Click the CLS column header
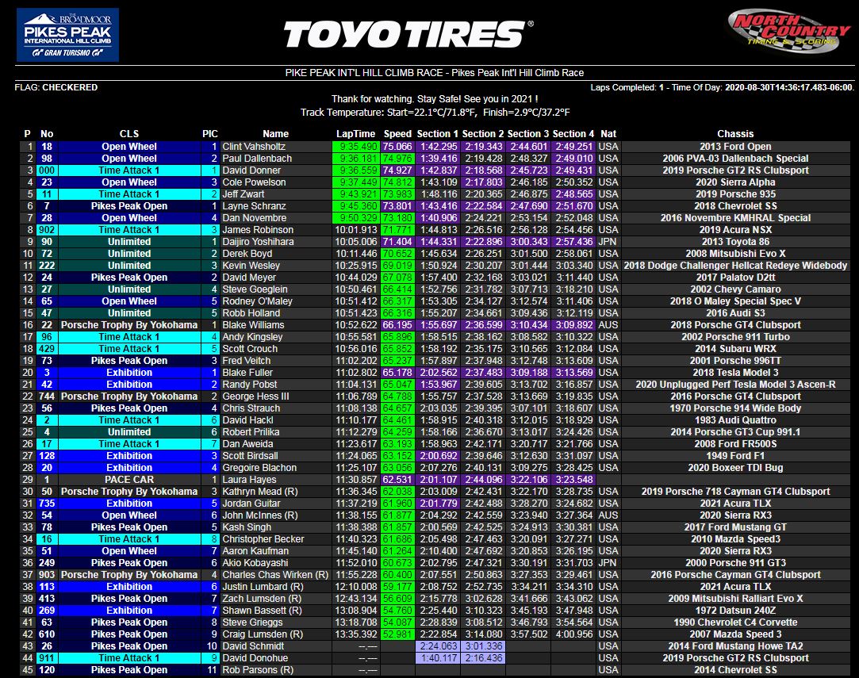This screenshot has height=678, width=859. tap(128, 133)
